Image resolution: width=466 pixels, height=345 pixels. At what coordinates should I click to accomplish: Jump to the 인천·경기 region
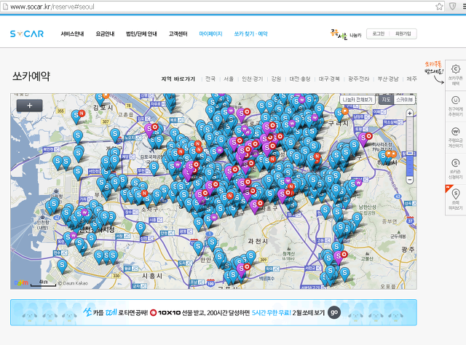coord(253,79)
